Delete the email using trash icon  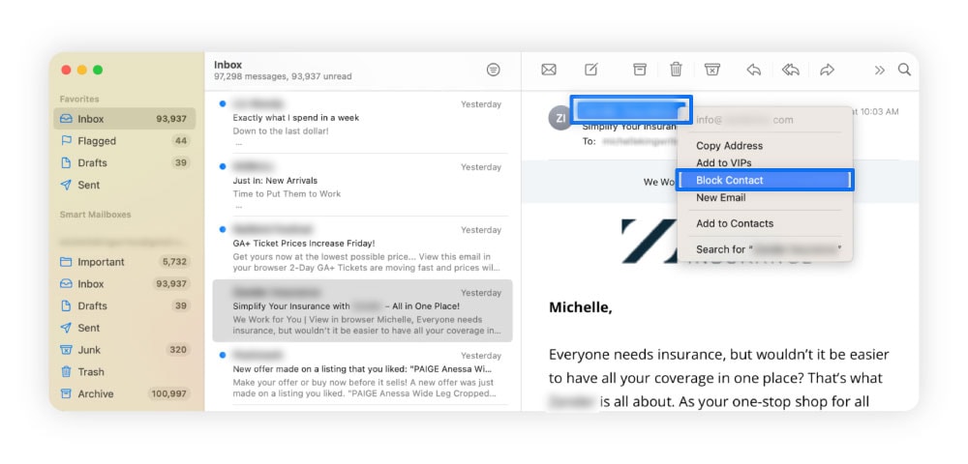click(x=676, y=70)
